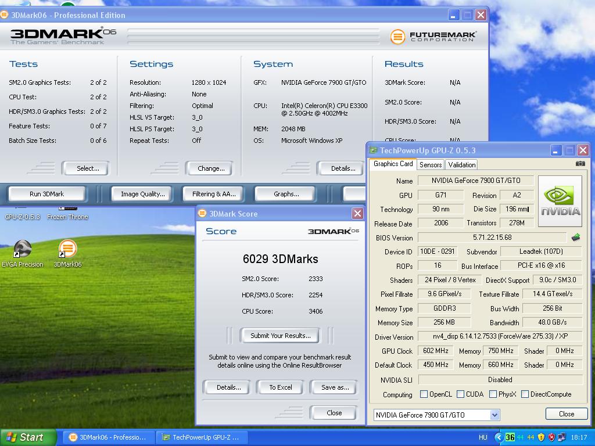Viewport: 595px width, 446px height.
Task: Click the GPU-Z title bar app icon
Action: (374, 150)
